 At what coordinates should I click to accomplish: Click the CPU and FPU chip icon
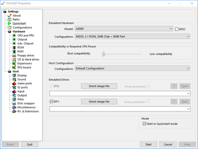(14, 36)
